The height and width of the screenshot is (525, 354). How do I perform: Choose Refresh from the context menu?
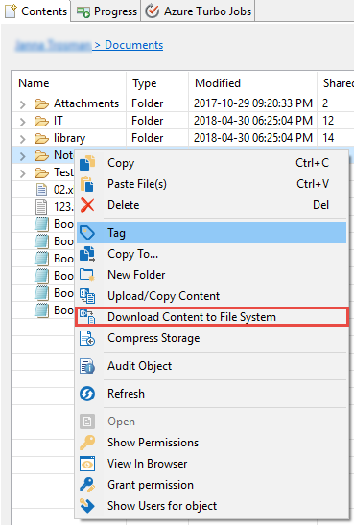click(x=211, y=394)
